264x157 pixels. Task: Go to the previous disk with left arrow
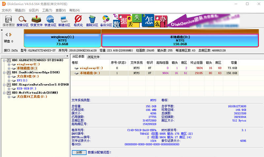pyautogui.click(x=7, y=34)
